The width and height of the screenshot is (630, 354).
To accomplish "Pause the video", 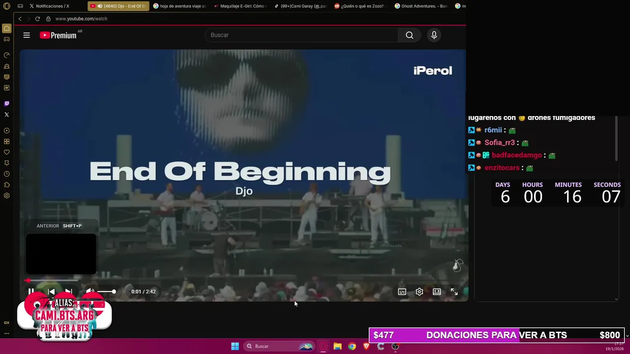I will [x=31, y=292].
